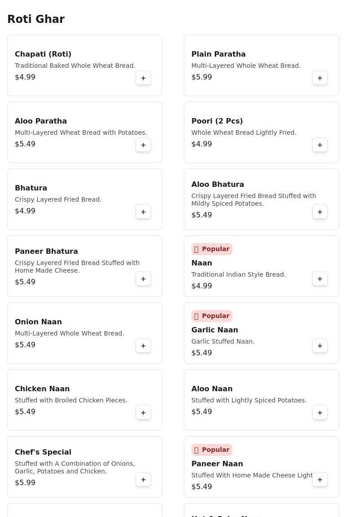This screenshot has width=346, height=517.
Task: Add Naan with the plus icon
Action: 319,279
